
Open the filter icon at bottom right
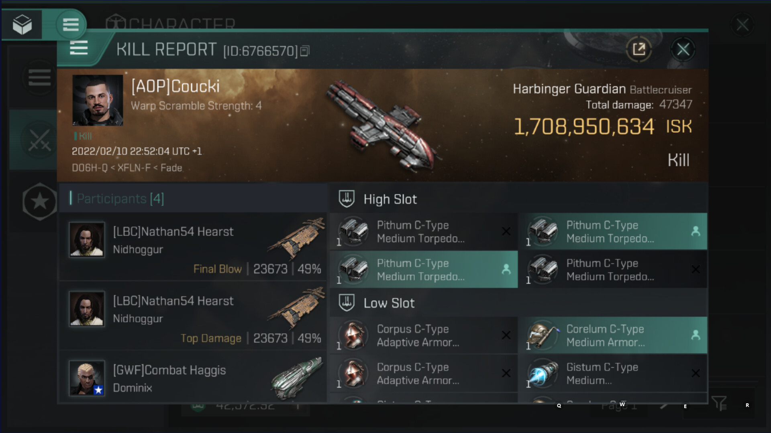719,403
